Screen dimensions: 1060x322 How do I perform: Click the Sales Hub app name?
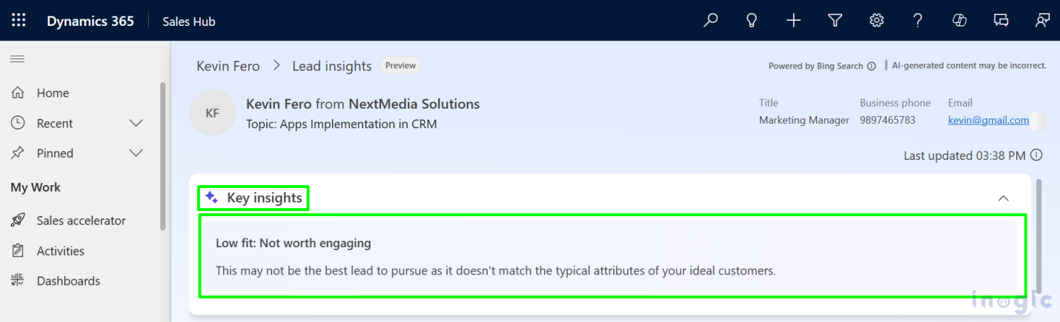[x=189, y=21]
